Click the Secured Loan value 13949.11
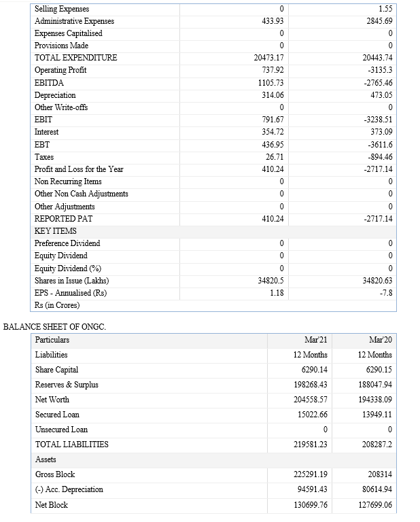Viewport: 420px width, 522px height. 377,415
